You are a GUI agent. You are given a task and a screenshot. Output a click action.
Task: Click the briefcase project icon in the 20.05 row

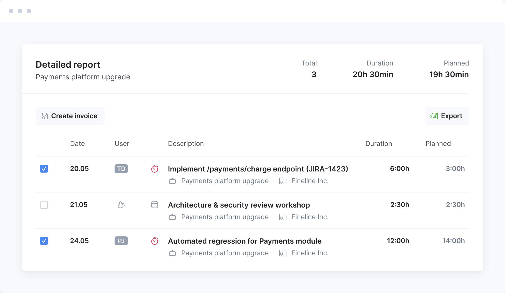pyautogui.click(x=172, y=181)
